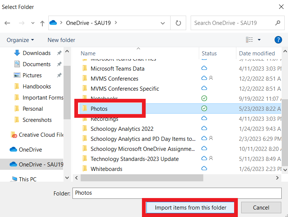The width and height of the screenshot is (288, 217).
Task: Click green synced checkmark for Notebooks row
Action: [204, 98]
